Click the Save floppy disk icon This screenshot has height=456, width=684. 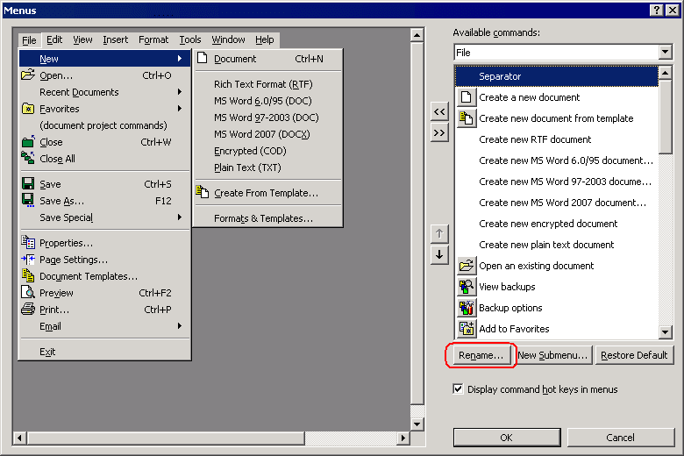tap(28, 183)
